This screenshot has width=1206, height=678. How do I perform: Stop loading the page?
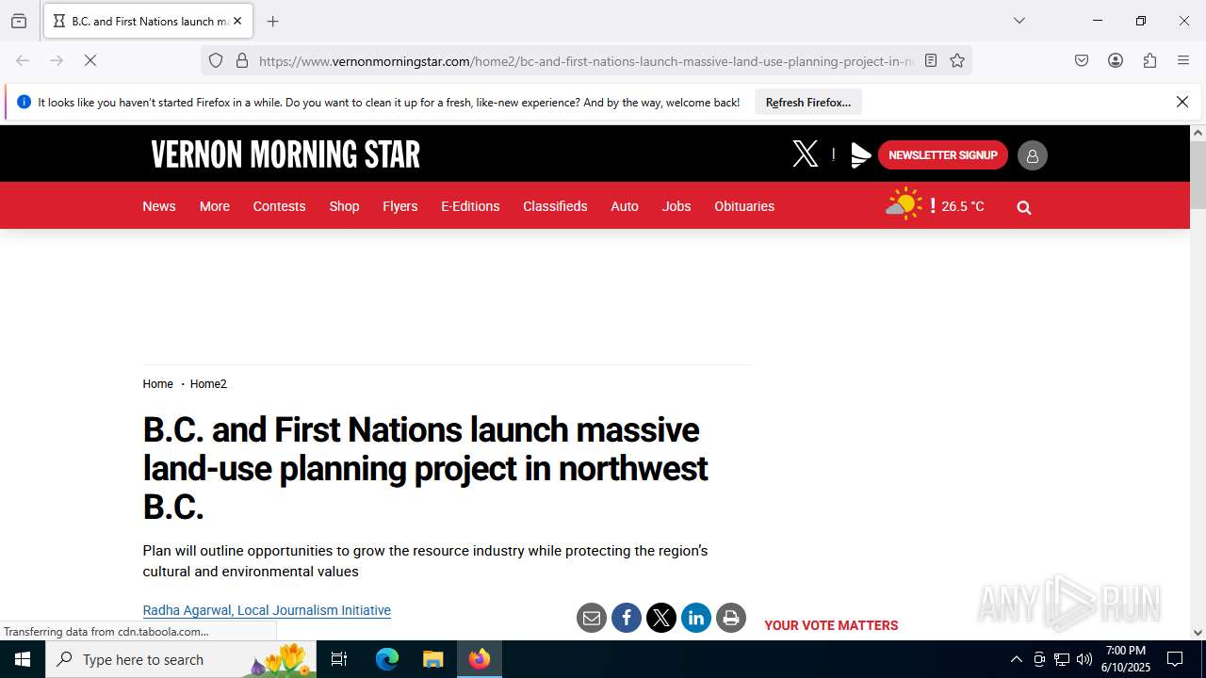click(x=90, y=60)
